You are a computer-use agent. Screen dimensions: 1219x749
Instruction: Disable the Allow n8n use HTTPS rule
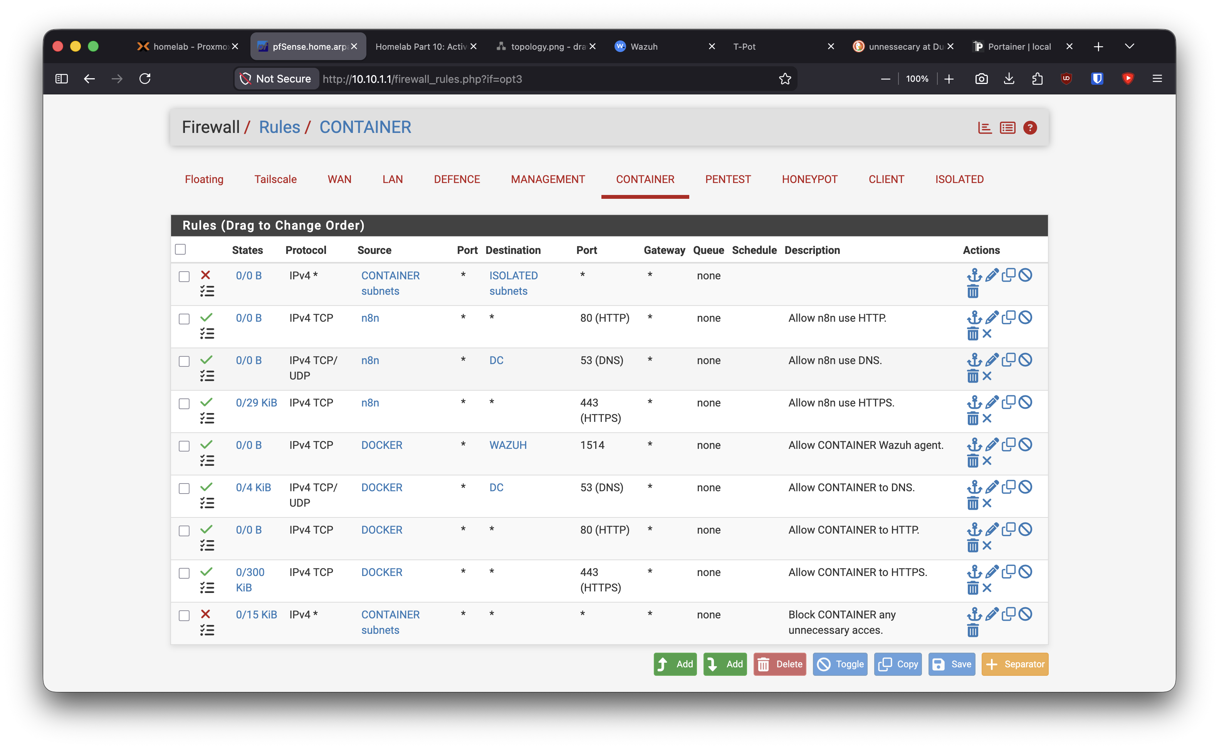[1025, 402]
